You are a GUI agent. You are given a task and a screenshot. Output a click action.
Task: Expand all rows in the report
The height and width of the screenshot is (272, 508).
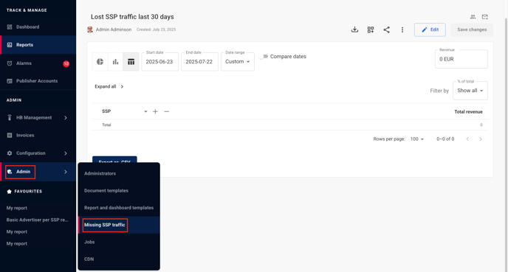[109, 87]
